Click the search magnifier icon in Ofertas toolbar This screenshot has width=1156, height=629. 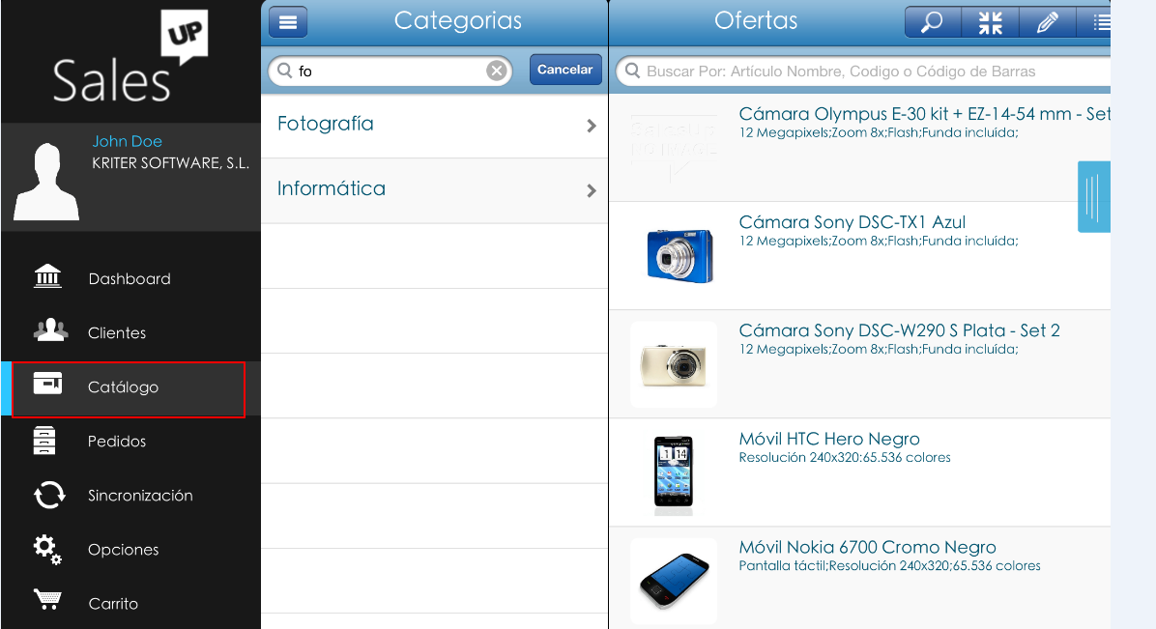pos(933,22)
